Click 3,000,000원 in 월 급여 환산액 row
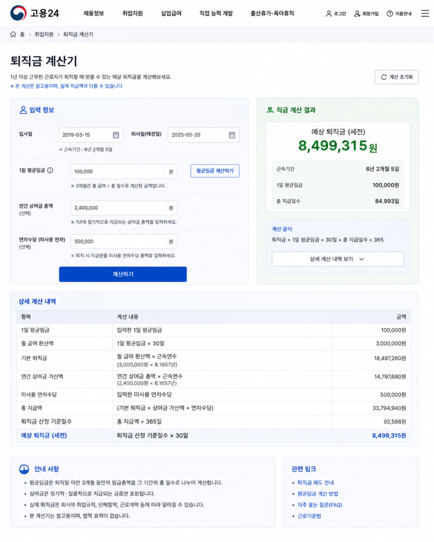Image resolution: width=434 pixels, height=542 pixels. (x=391, y=344)
